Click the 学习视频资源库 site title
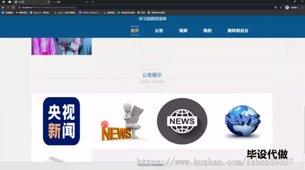The width and height of the screenshot is (305, 170). pos(152,19)
